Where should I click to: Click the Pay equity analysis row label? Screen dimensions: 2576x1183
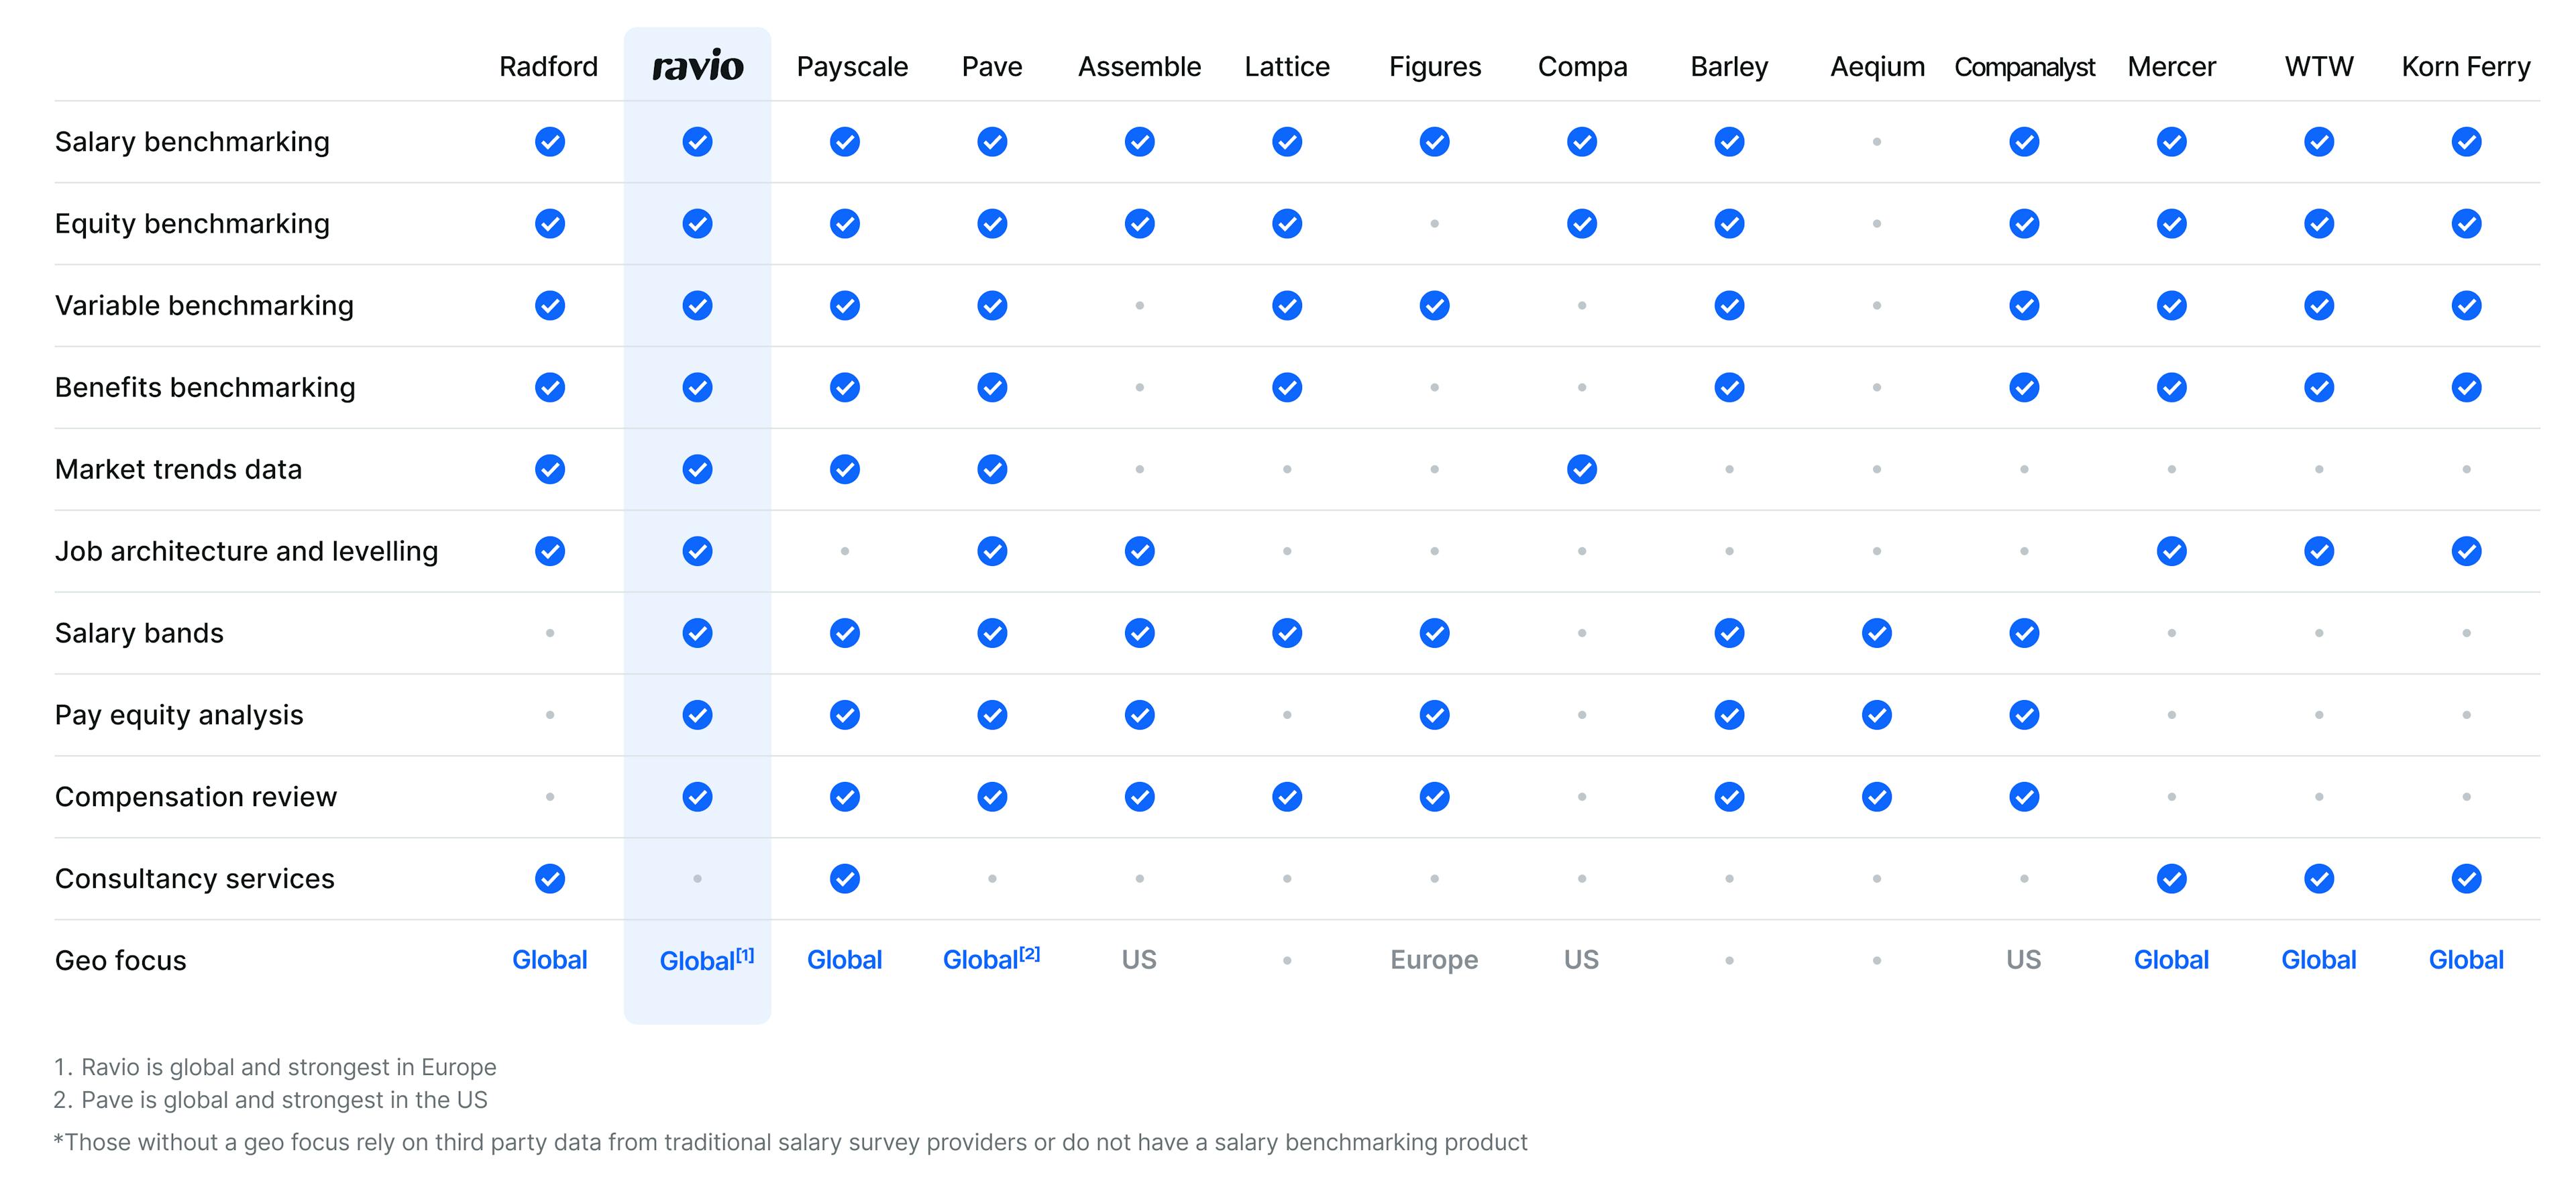coord(179,715)
